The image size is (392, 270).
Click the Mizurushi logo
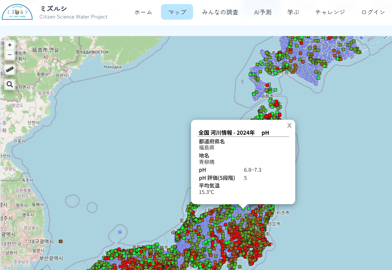pyautogui.click(x=17, y=12)
